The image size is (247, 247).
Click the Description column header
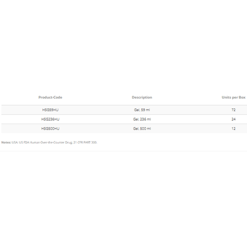[142, 98]
